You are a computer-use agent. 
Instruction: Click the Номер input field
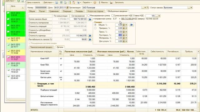point(41,7)
